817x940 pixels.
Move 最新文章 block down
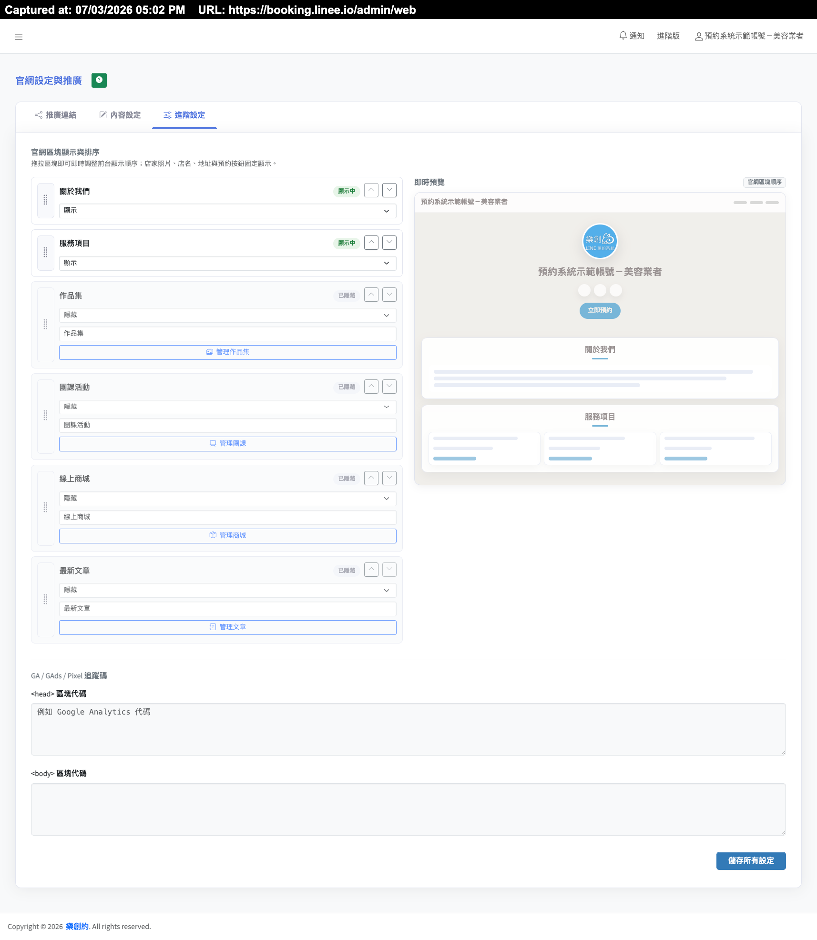click(389, 570)
